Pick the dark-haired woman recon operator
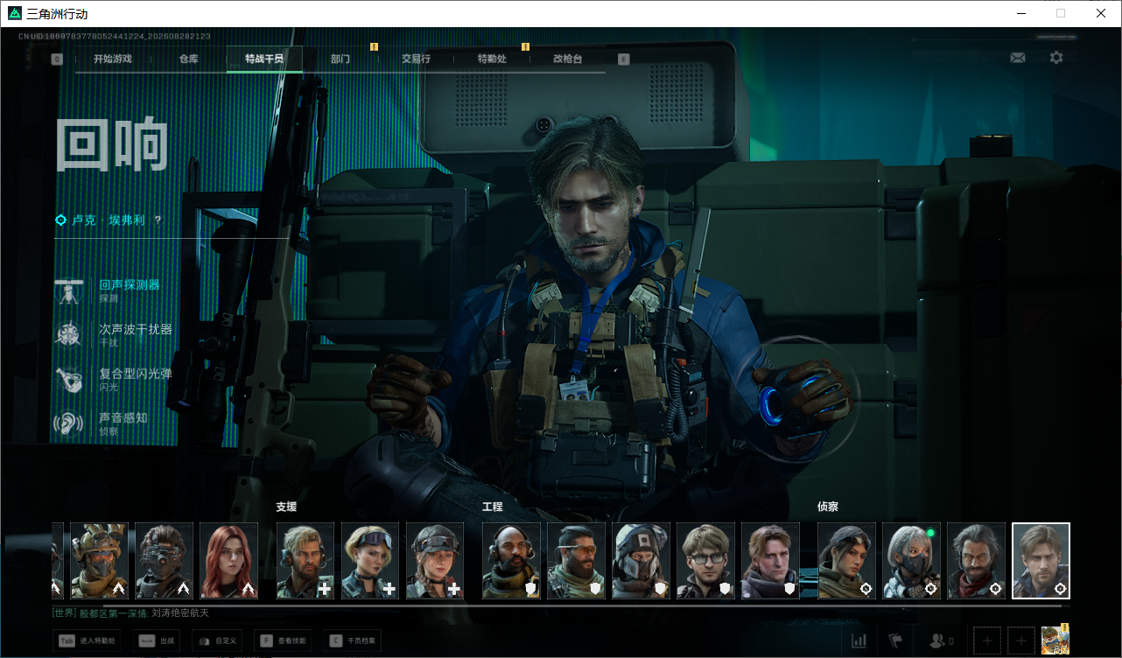This screenshot has width=1122, height=658. pos(846,561)
